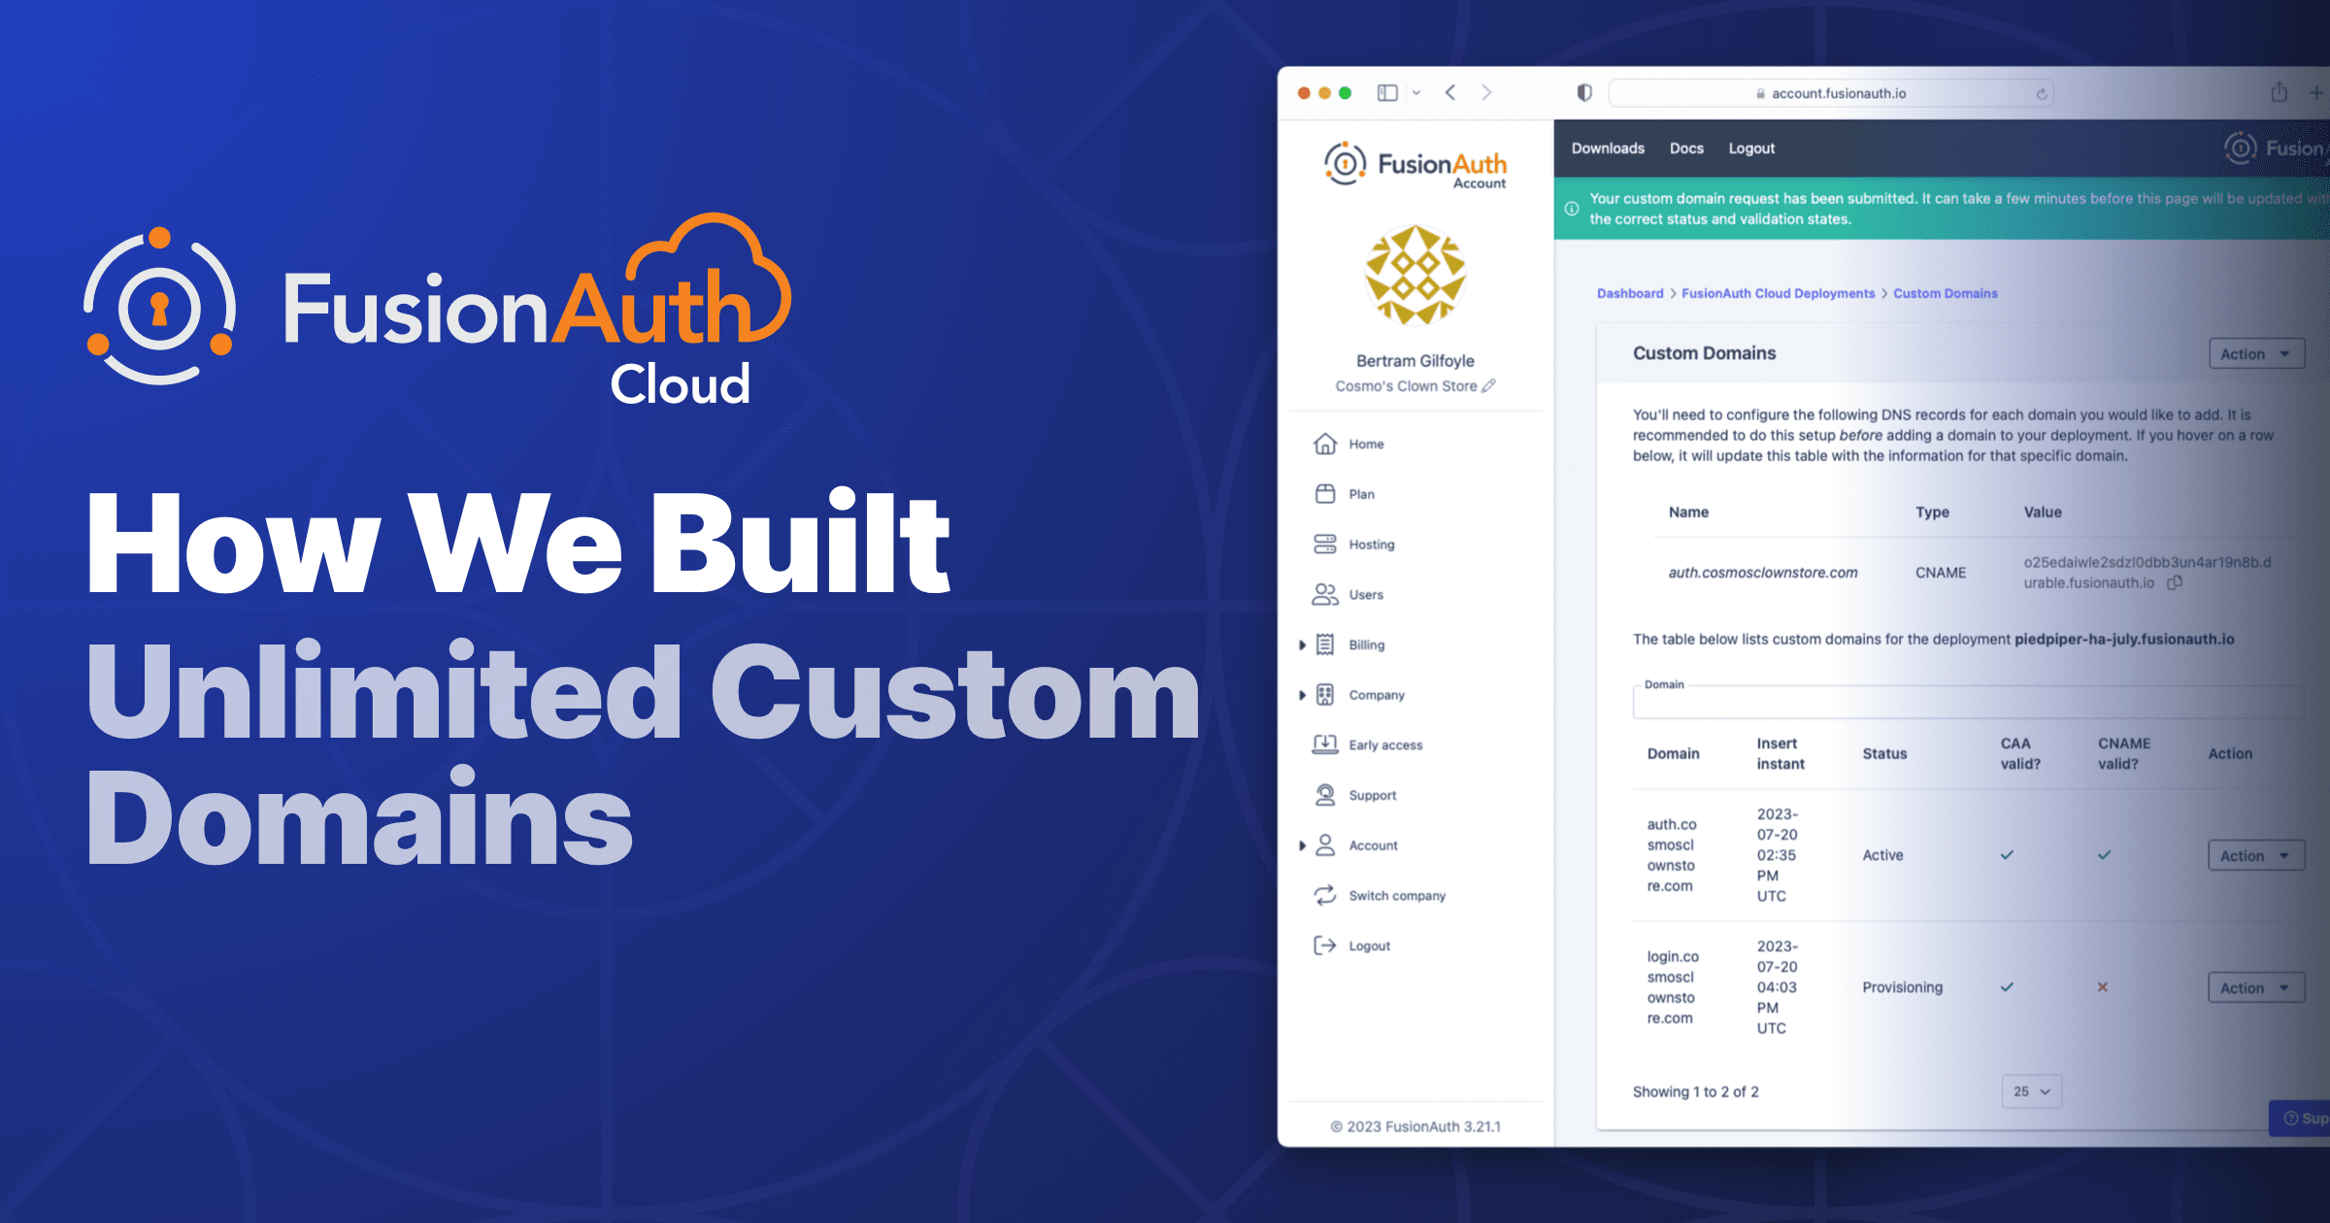Click CAA valid checkmark in Active row
The height and width of the screenshot is (1223, 2330).
pos(2007,855)
